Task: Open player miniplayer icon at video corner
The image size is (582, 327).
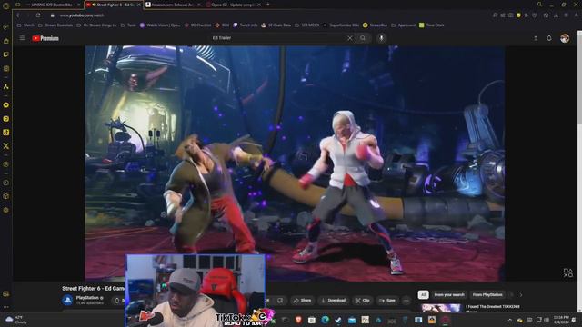Action: click(x=567, y=272)
